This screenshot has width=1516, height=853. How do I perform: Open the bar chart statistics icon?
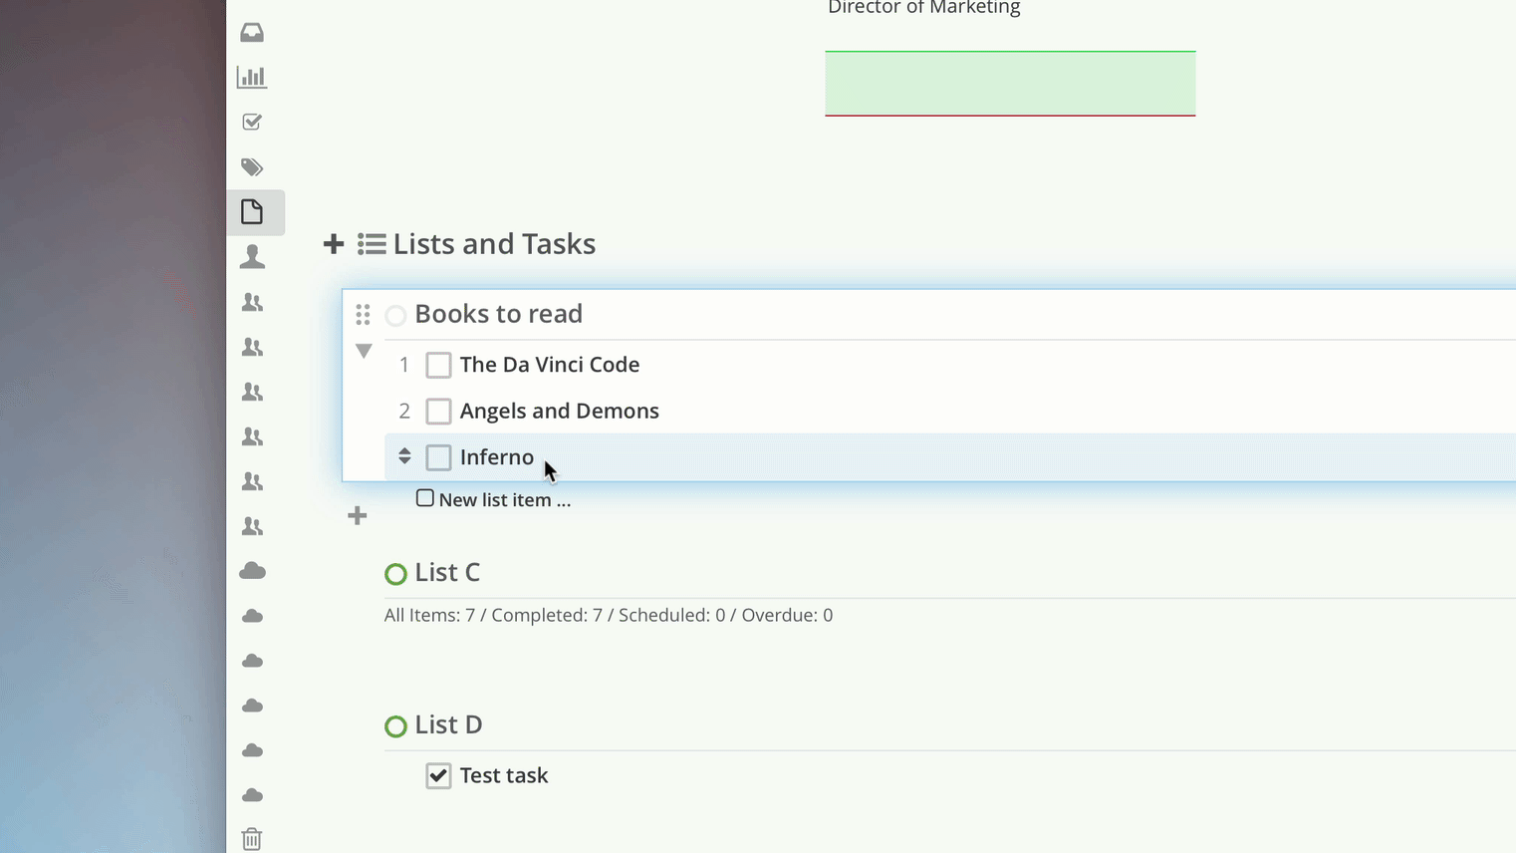[x=252, y=77]
